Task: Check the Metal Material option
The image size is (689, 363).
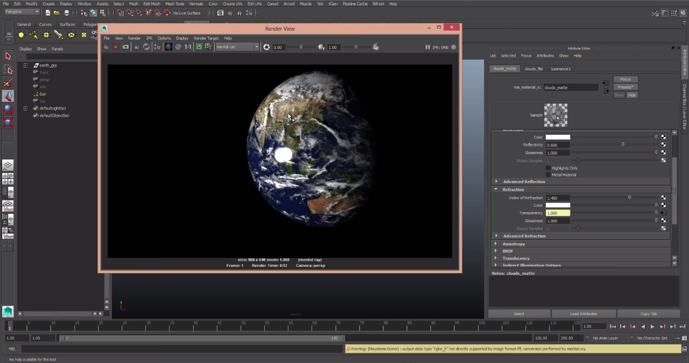Action: point(548,175)
